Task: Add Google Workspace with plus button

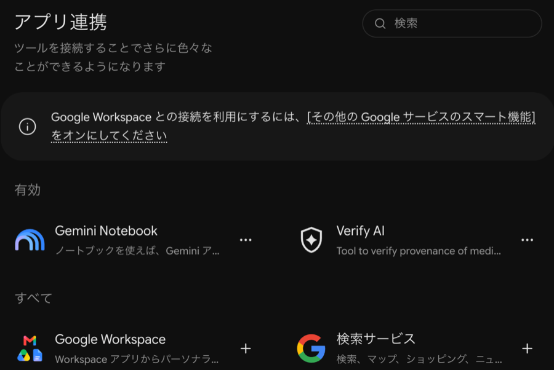Action: pos(246,348)
